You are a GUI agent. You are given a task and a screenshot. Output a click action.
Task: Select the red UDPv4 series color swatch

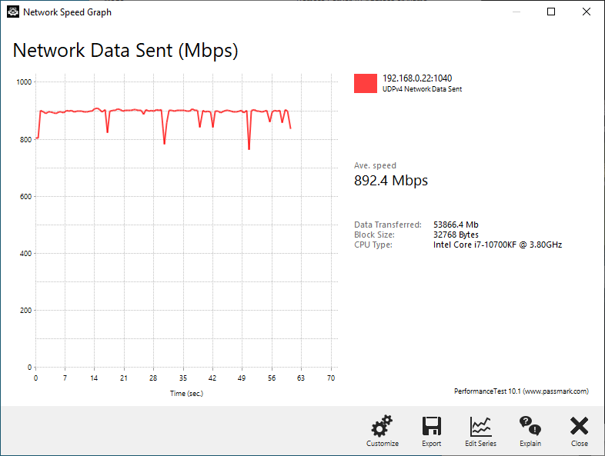click(x=366, y=83)
